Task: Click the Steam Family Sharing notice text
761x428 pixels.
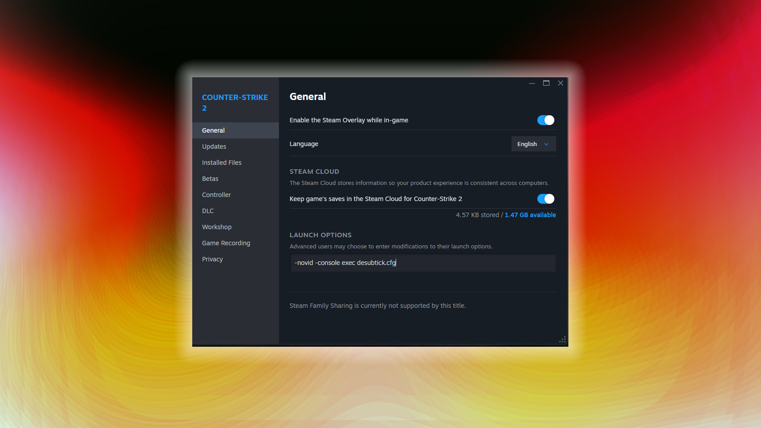Action: coord(377,306)
